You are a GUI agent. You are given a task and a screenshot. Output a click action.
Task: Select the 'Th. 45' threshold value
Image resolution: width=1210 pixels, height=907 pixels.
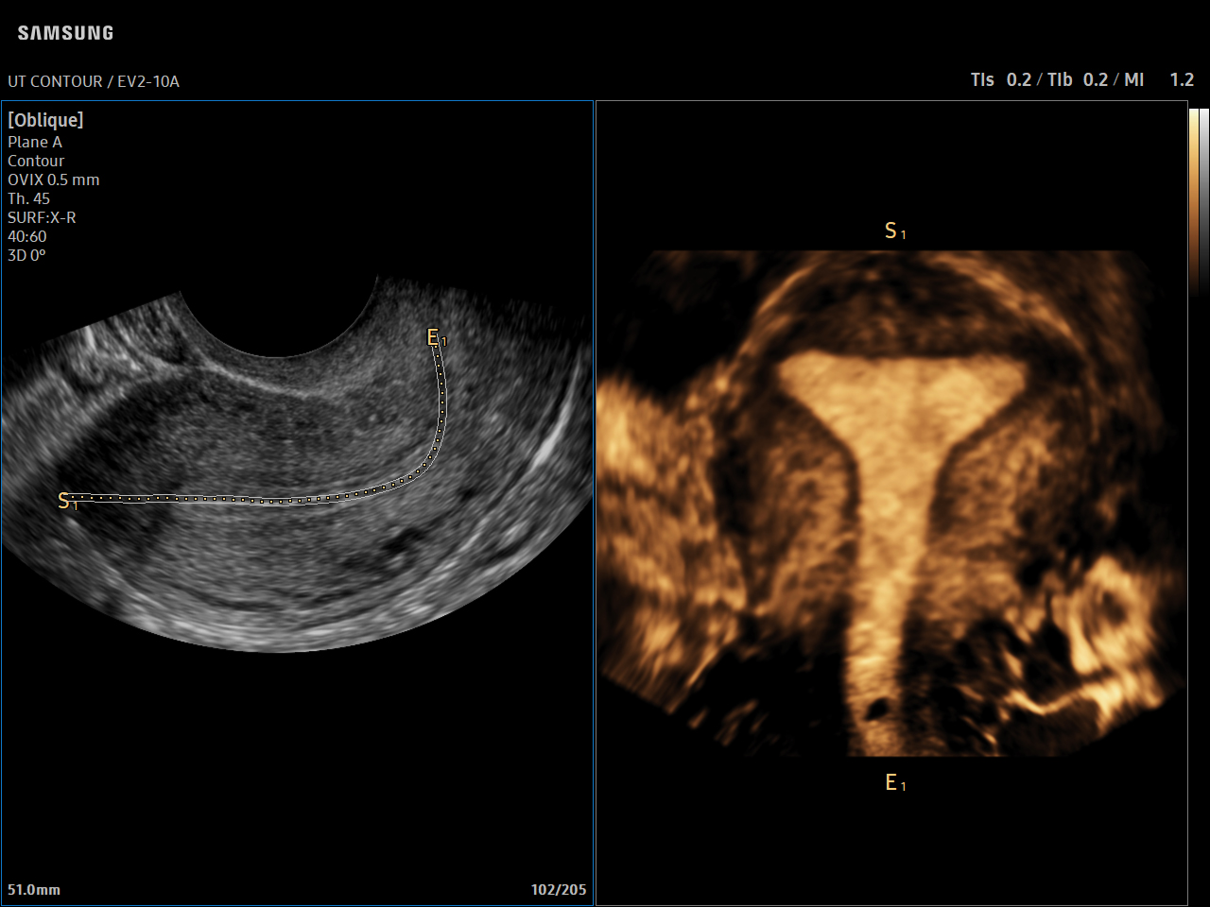tap(29, 198)
